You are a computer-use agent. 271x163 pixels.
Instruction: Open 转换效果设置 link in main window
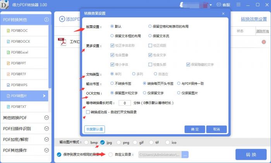tap(254, 19)
